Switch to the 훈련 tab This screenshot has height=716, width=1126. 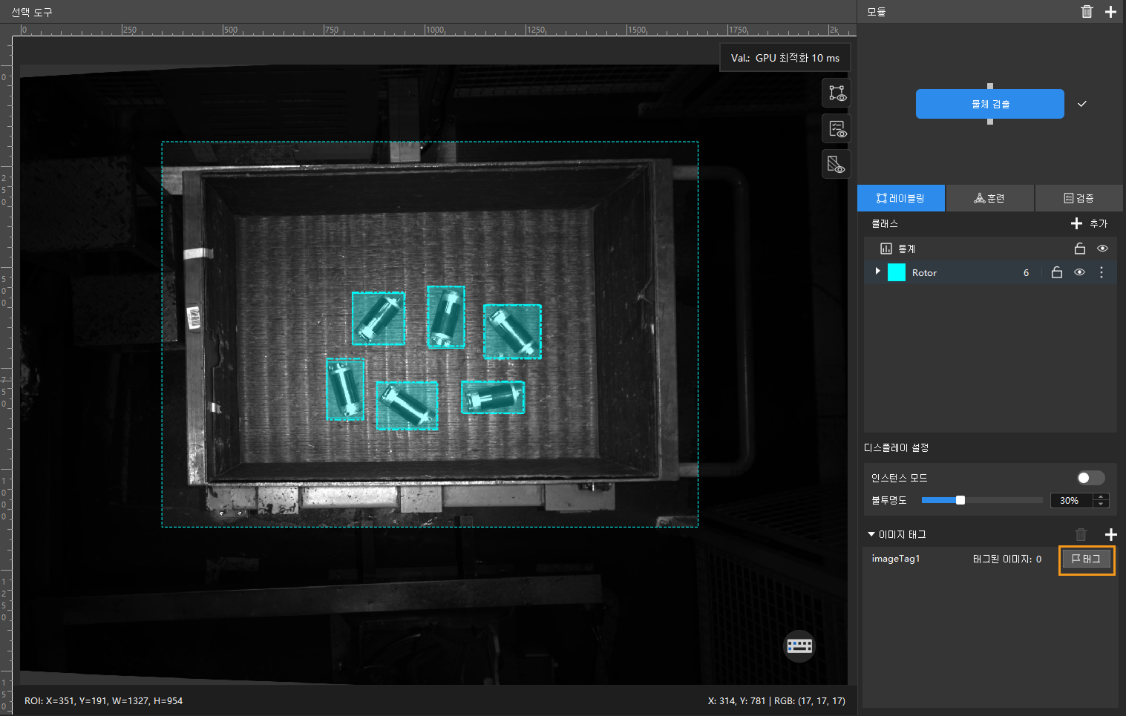(989, 198)
